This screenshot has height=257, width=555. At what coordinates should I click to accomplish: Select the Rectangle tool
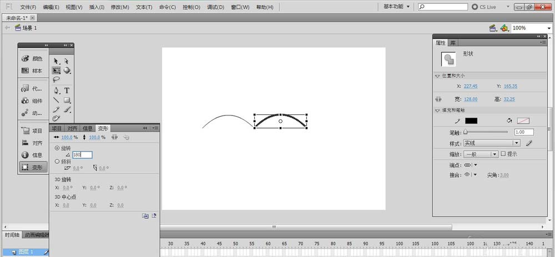pyautogui.click(x=67, y=100)
